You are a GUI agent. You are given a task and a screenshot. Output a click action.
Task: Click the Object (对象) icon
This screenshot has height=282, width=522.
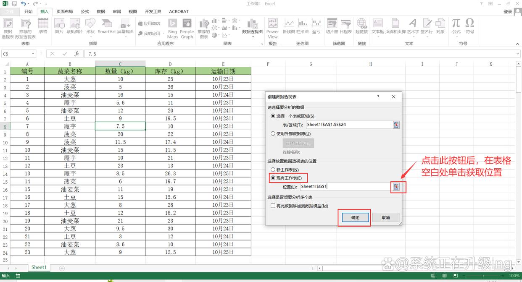tap(440, 26)
